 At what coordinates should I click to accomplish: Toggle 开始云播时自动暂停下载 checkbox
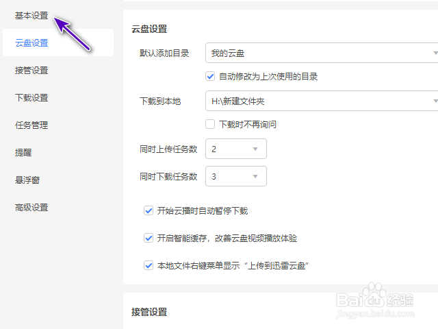coord(149,210)
